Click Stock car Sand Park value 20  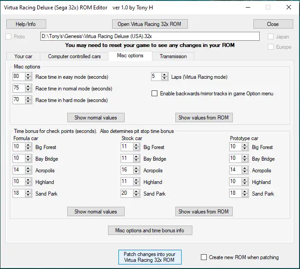pos(127,193)
